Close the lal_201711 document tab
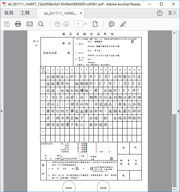 81,13
